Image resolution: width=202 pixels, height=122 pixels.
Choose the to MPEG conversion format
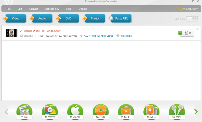pyautogui.click(x=126, y=112)
